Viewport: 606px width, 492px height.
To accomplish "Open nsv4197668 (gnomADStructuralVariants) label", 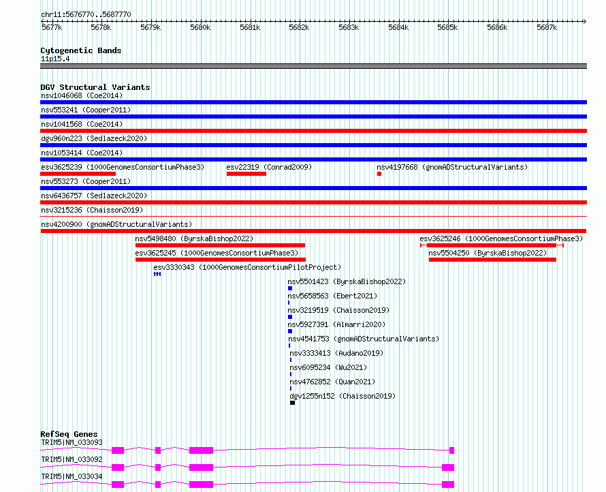I will 452,167.
